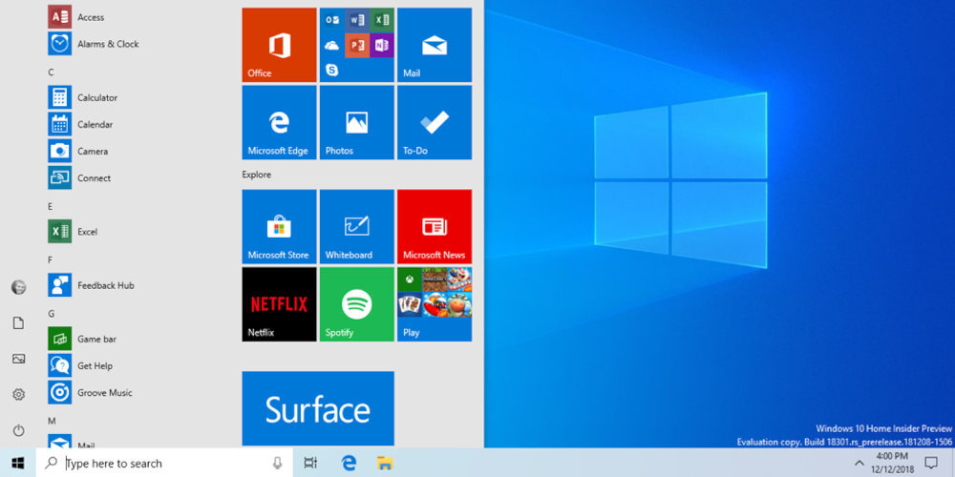This screenshot has width=955, height=477.
Task: Launch Edge from the taskbar
Action: pyautogui.click(x=349, y=463)
